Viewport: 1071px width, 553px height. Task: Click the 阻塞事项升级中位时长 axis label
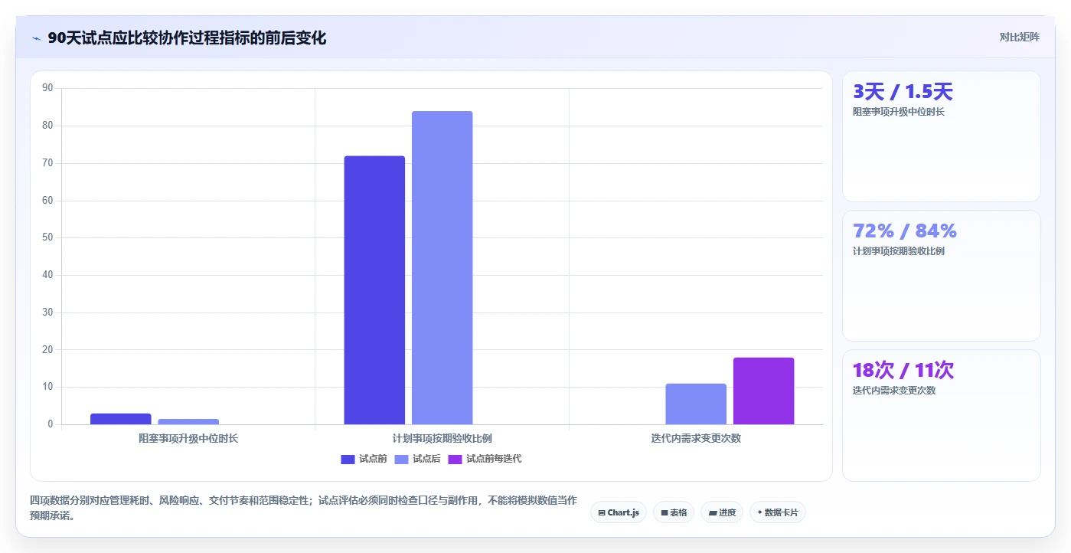pyautogui.click(x=188, y=438)
